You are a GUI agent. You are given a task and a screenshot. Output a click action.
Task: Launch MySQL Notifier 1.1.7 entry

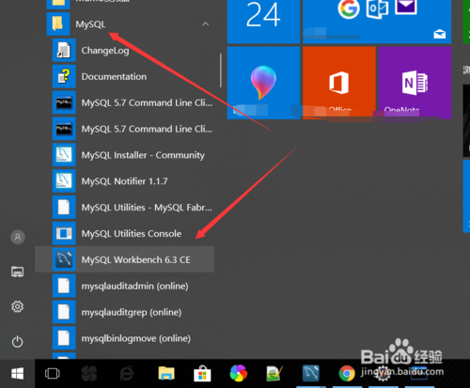[x=124, y=181]
